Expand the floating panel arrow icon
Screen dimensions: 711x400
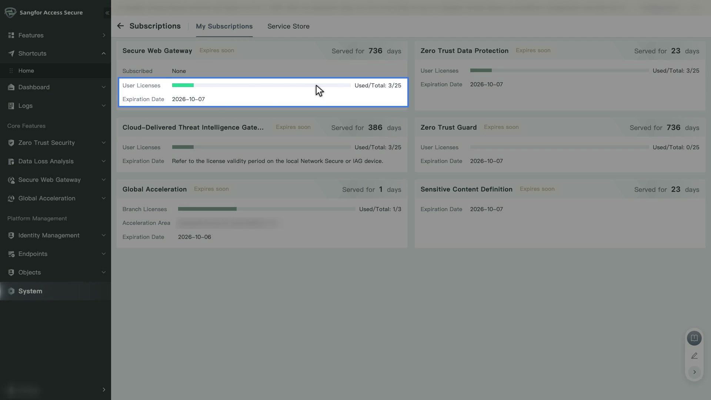pyautogui.click(x=694, y=372)
